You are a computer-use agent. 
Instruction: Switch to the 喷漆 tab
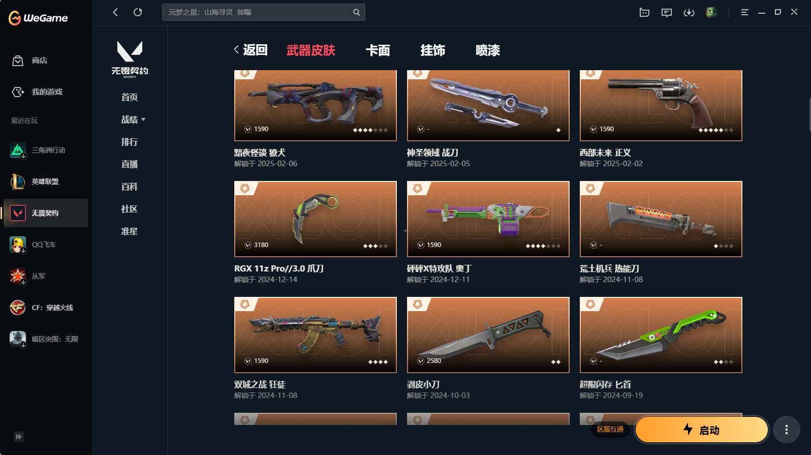(x=488, y=50)
